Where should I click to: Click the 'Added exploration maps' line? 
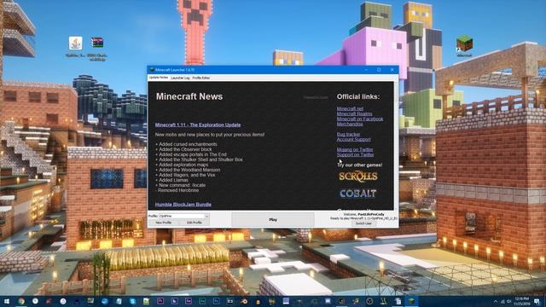182,165
